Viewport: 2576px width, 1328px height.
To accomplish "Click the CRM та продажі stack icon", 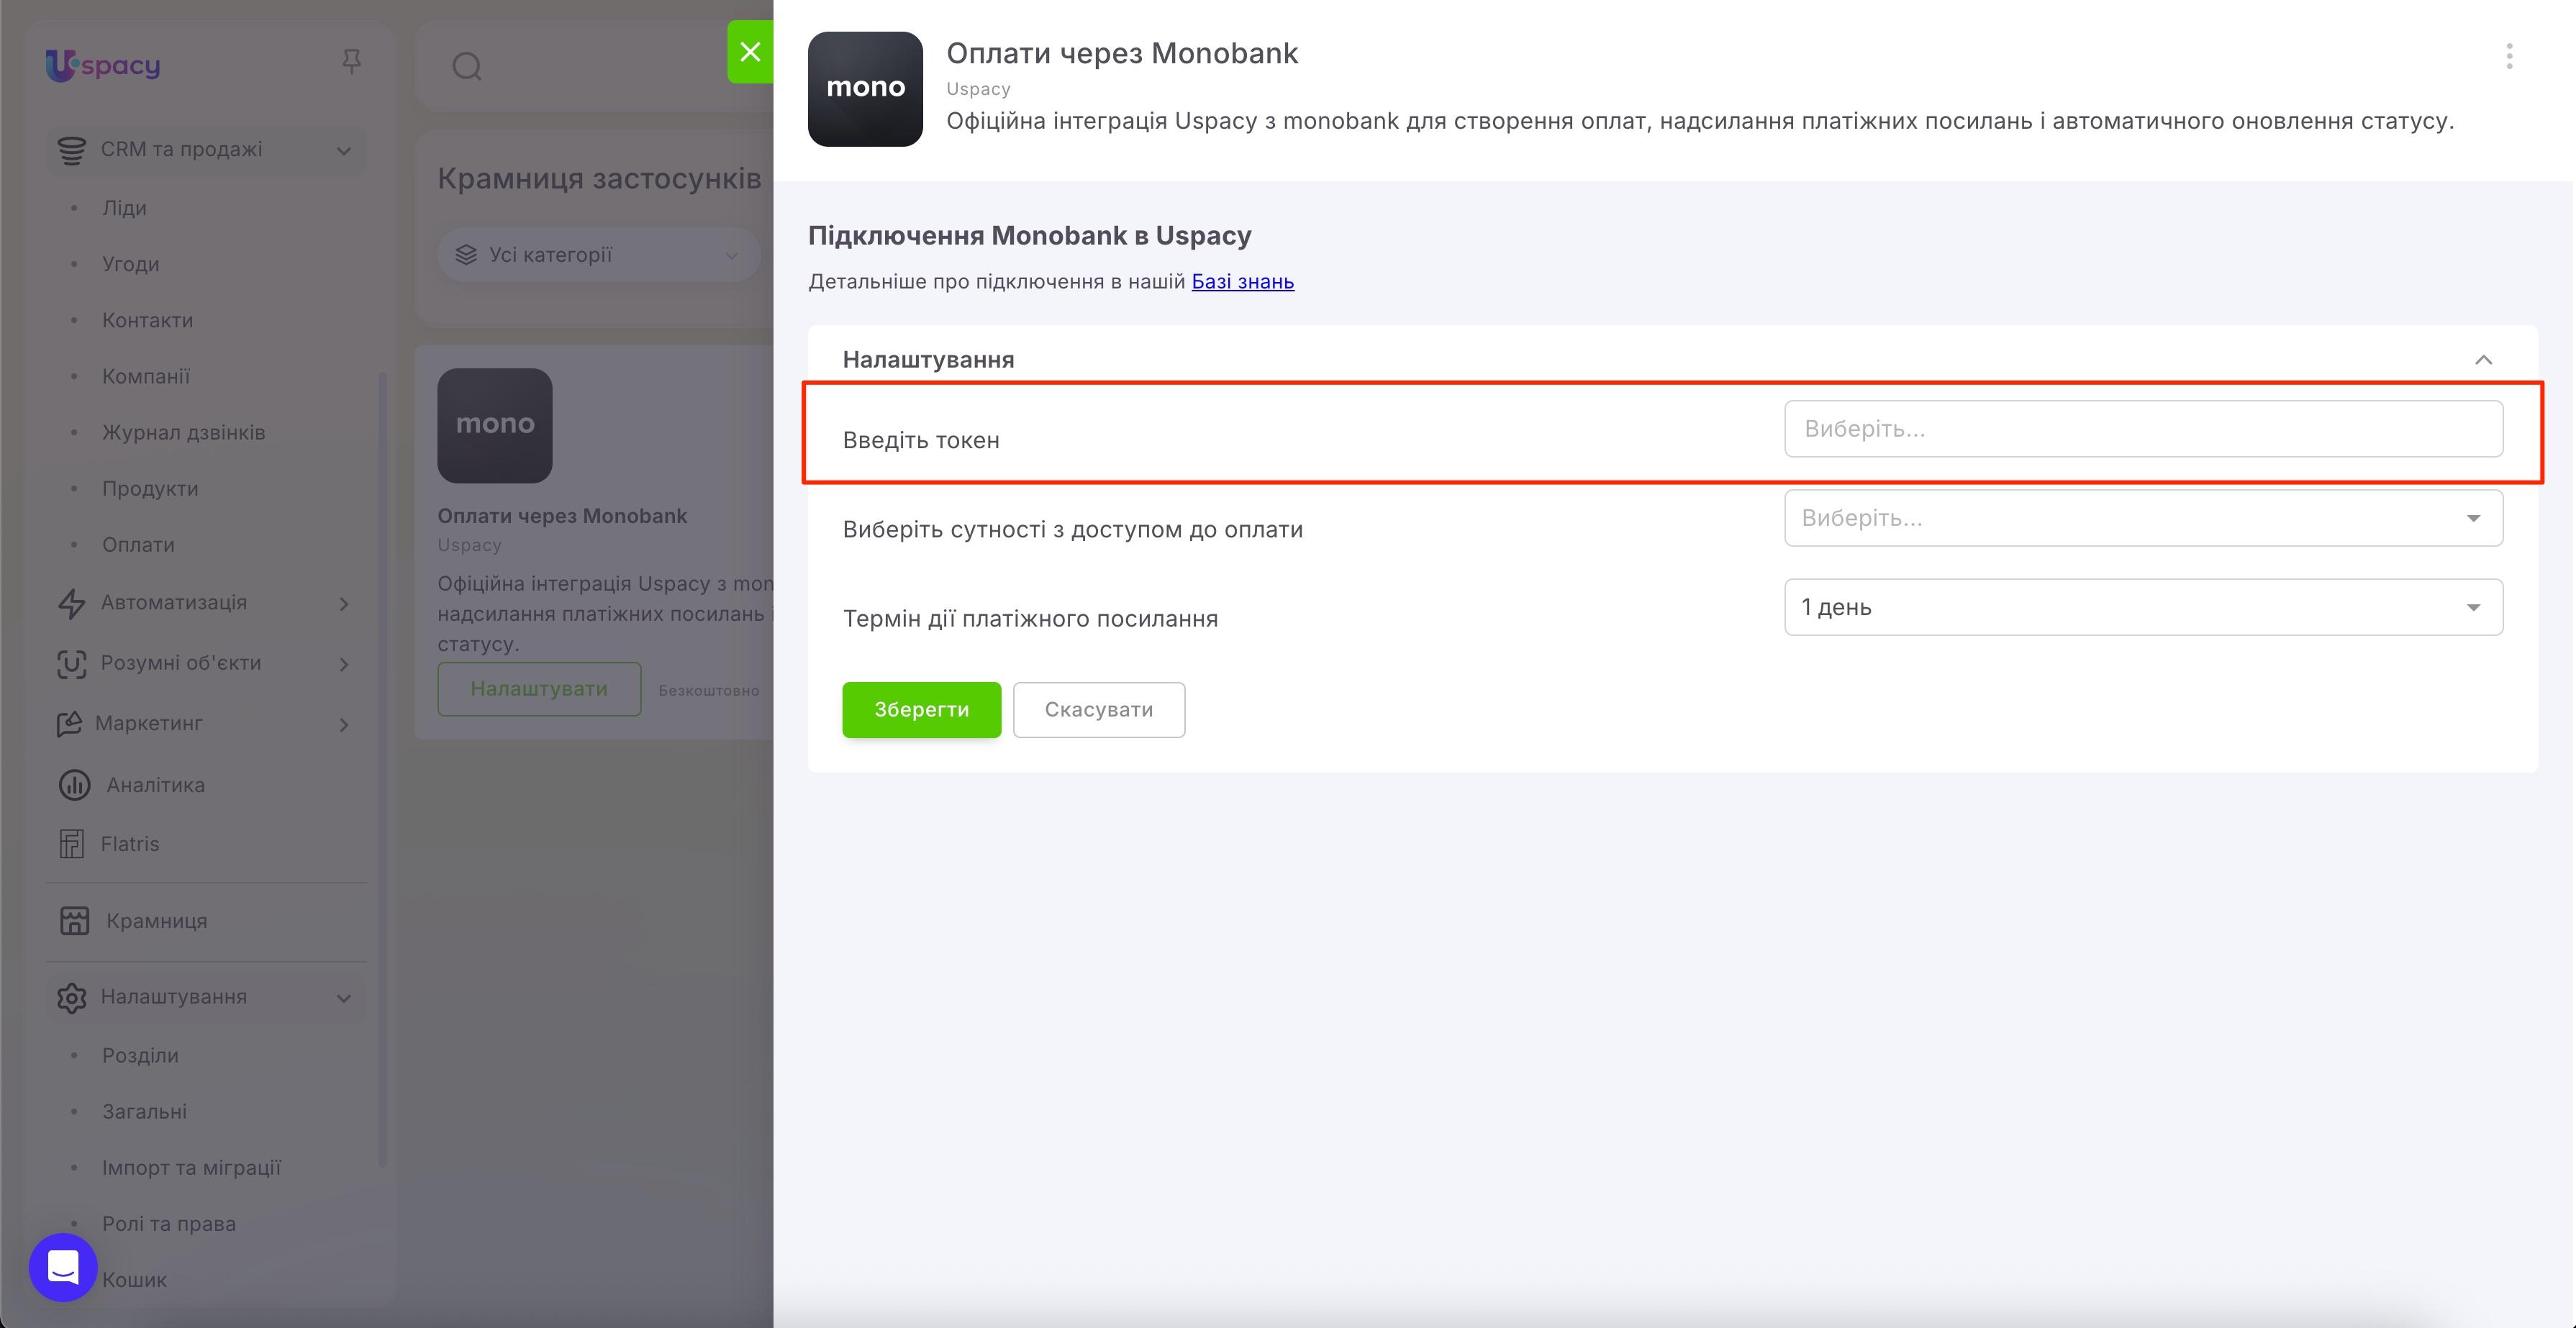I will (x=71, y=150).
